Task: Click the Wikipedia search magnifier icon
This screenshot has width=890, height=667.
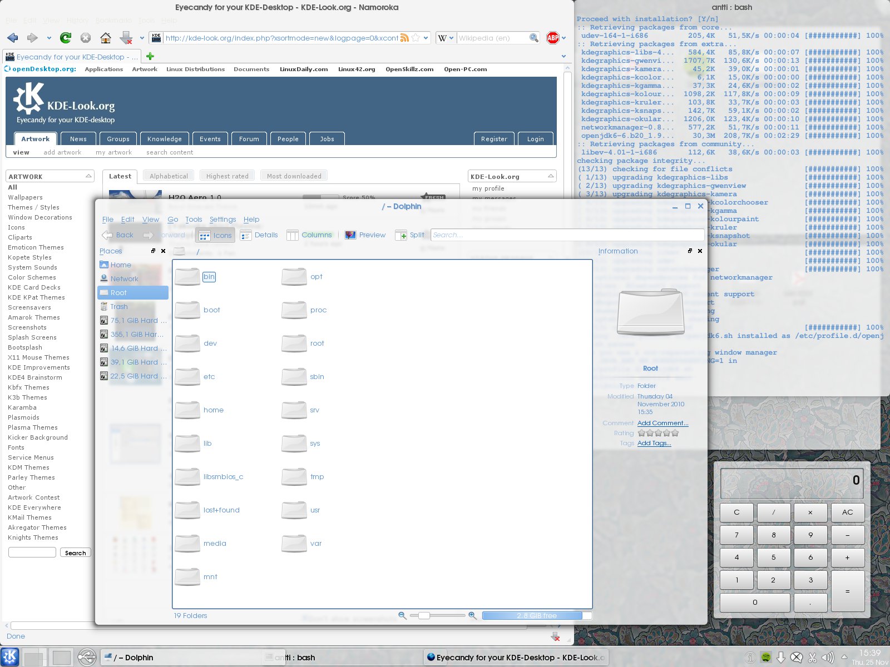Action: (x=533, y=38)
